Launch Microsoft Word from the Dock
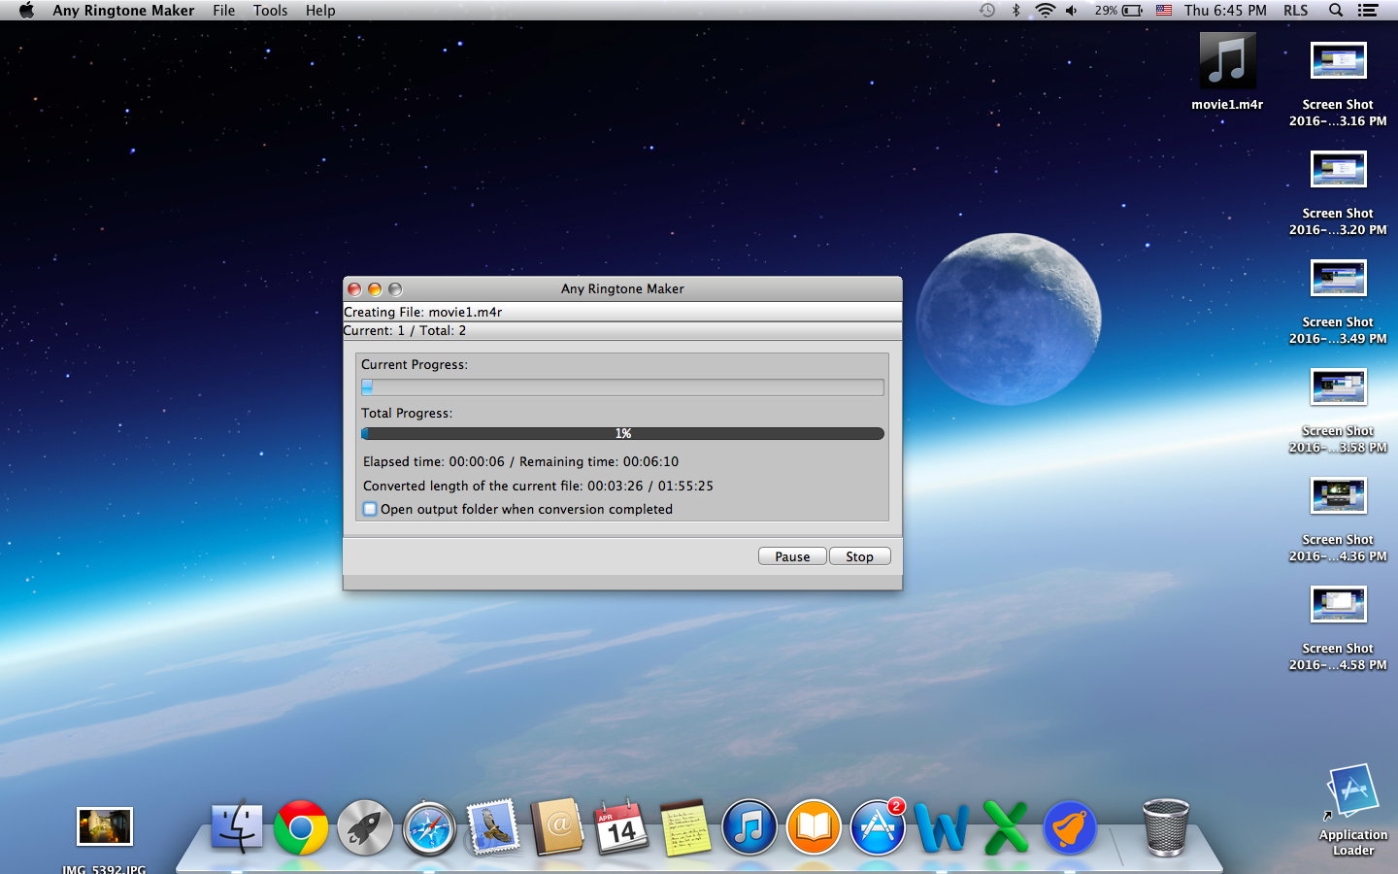 point(942,827)
